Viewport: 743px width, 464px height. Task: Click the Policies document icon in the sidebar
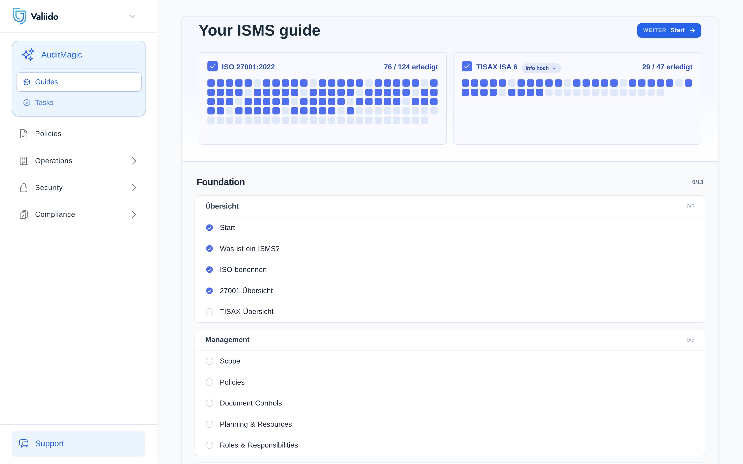pos(24,134)
